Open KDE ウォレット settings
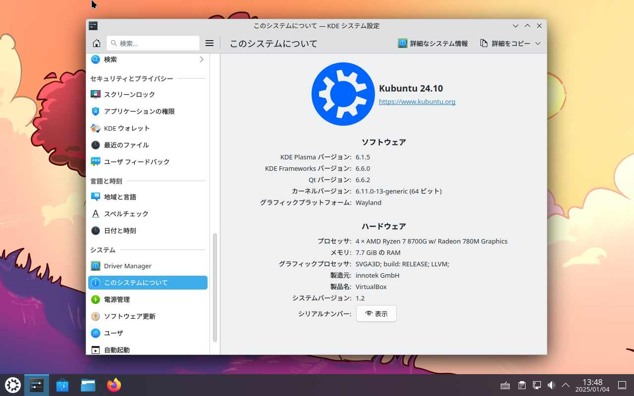 coord(126,128)
